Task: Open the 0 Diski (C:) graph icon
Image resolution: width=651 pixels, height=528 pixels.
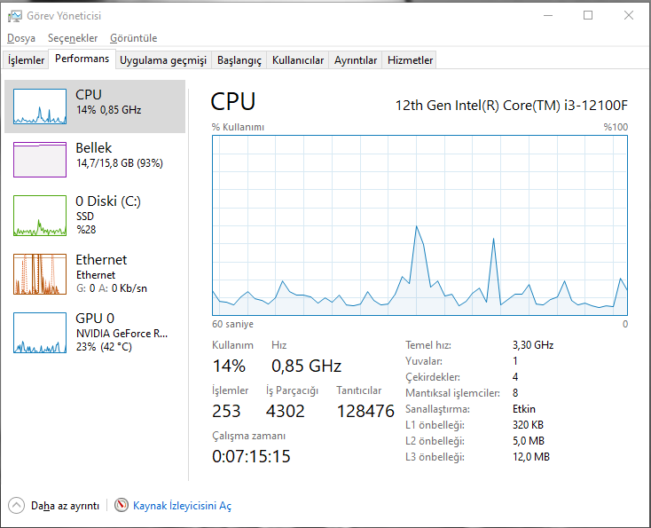Action: tap(40, 216)
